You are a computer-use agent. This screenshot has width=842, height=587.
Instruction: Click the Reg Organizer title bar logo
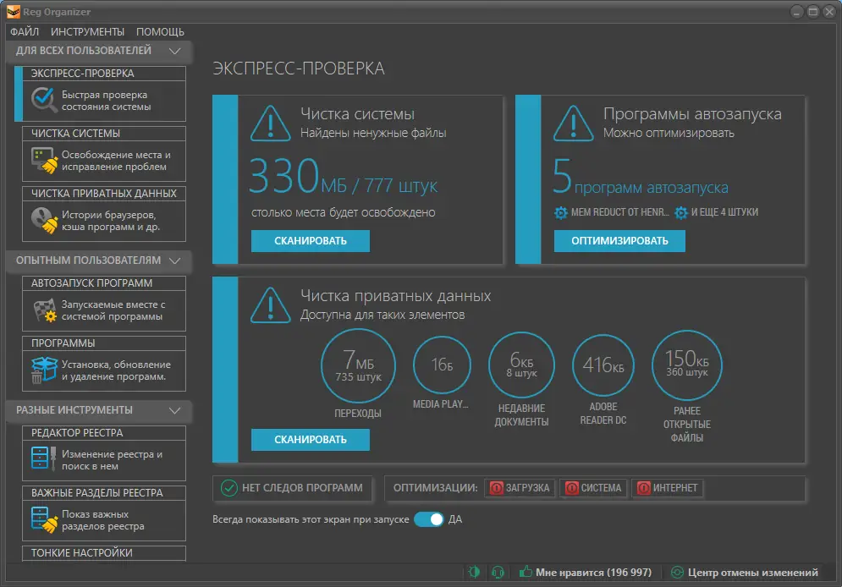(x=13, y=12)
